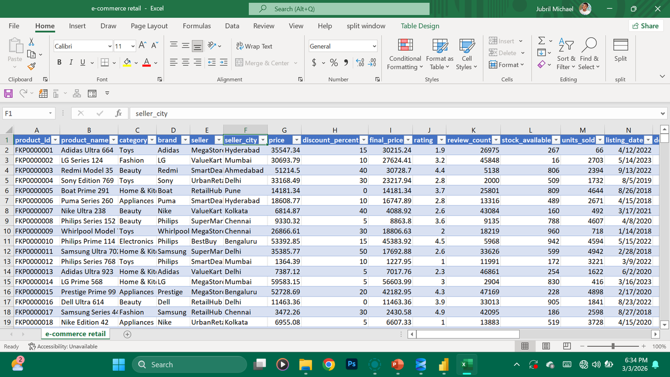Switch to the Page Layout tab
This screenshot has height=377, width=670.
[x=149, y=26]
